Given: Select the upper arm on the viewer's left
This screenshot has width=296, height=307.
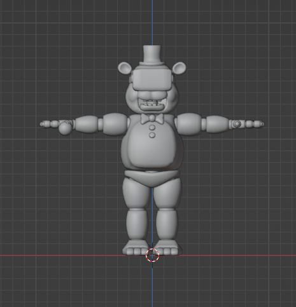Looking at the screenshot, I should (x=115, y=124).
